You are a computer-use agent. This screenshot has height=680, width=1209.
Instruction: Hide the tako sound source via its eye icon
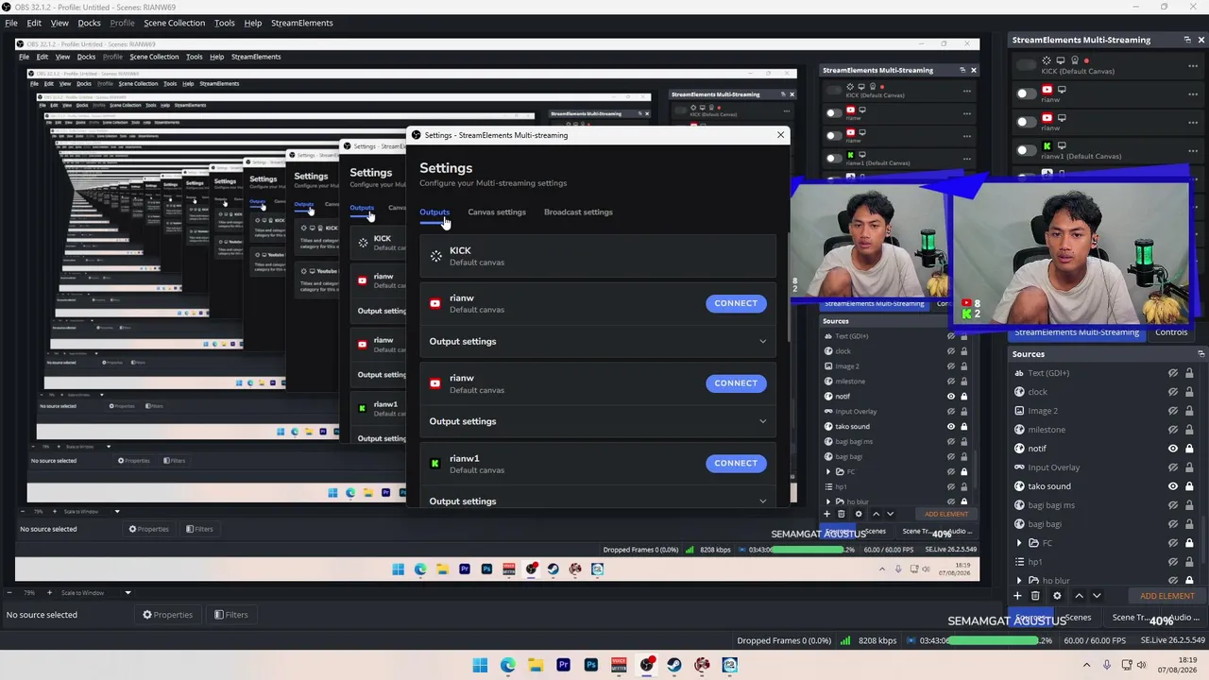tap(1173, 486)
